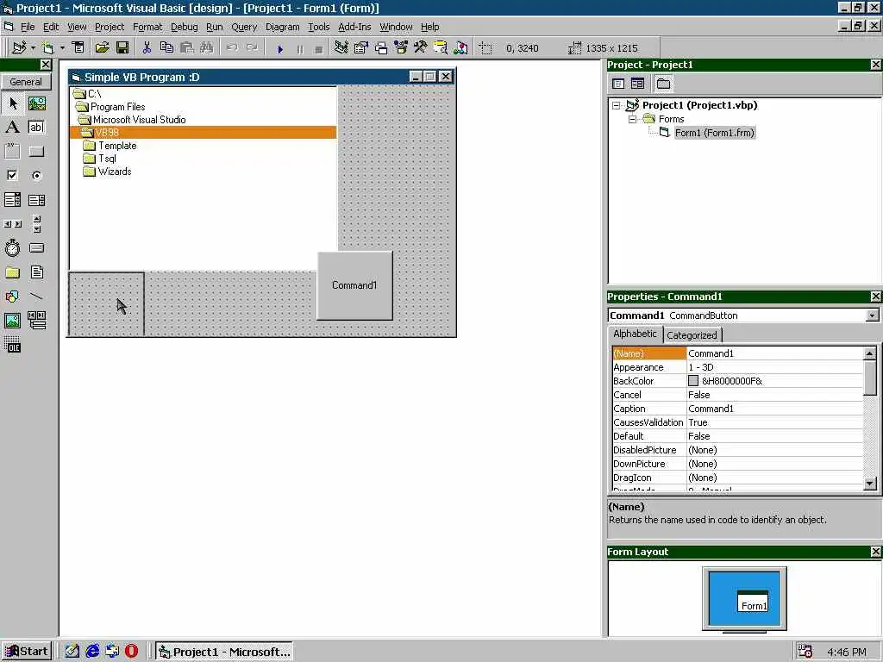
Task: Click Form1 thumbnail in Form Layout
Action: 753,601
